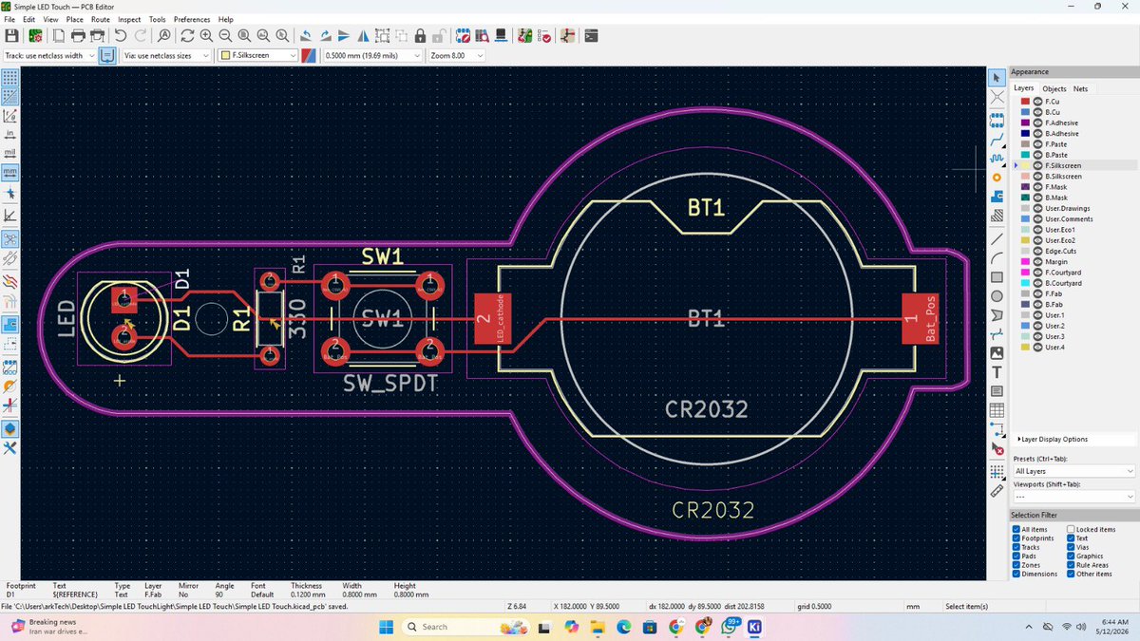
Task: Switch units to mils
Action: [x=9, y=153]
